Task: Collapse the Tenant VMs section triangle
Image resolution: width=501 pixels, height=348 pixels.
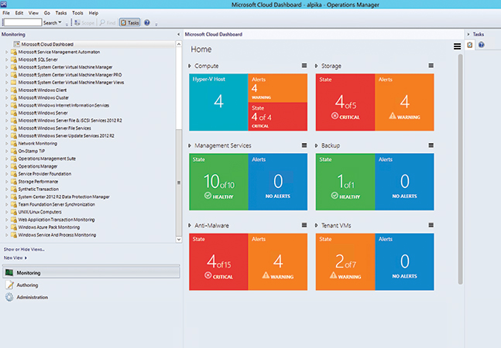Action: coord(317,225)
